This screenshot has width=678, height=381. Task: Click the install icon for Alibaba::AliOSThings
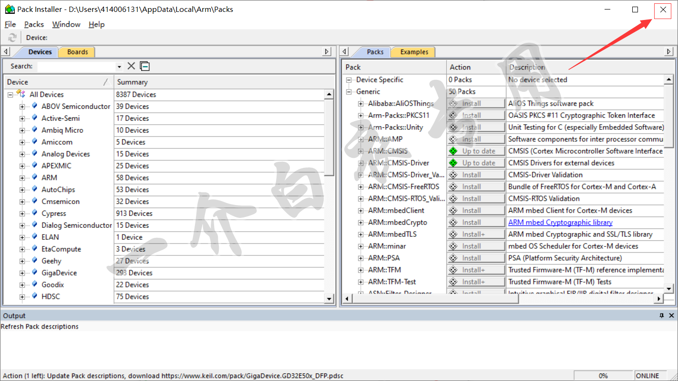click(x=453, y=104)
